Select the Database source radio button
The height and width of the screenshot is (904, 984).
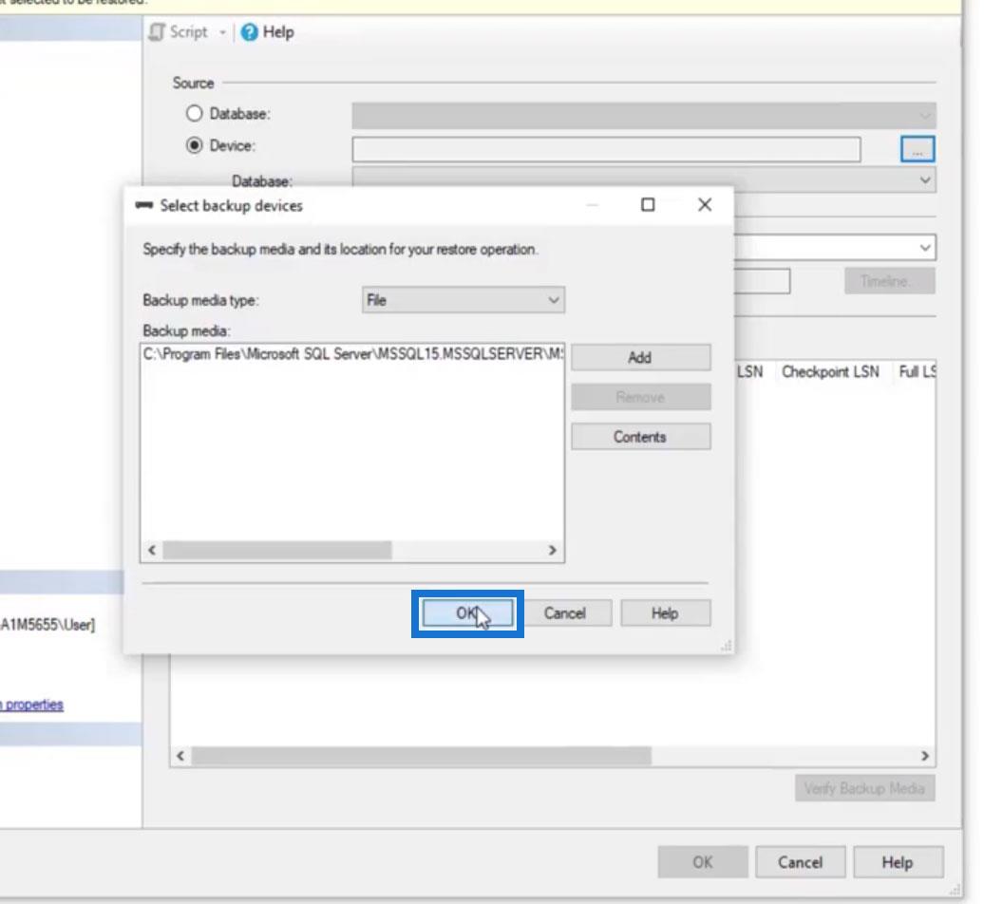(x=195, y=114)
